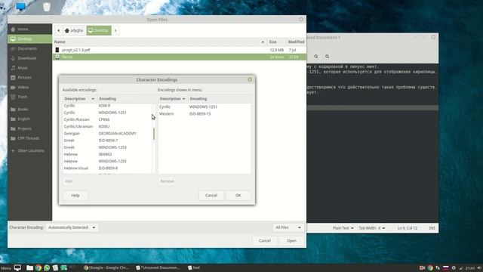
Task: Click the available encodings scrollbar
Action: click(x=154, y=134)
